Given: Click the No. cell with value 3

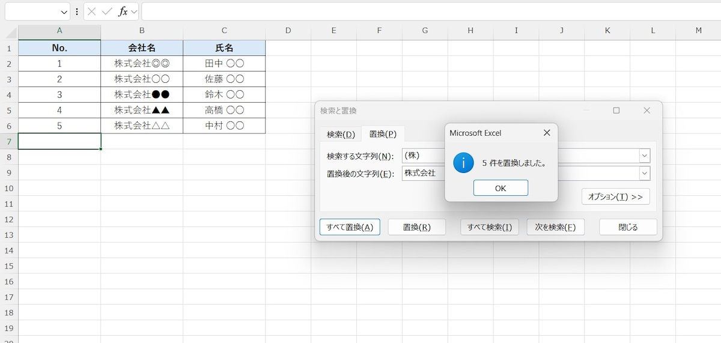Looking at the screenshot, I should tap(59, 95).
